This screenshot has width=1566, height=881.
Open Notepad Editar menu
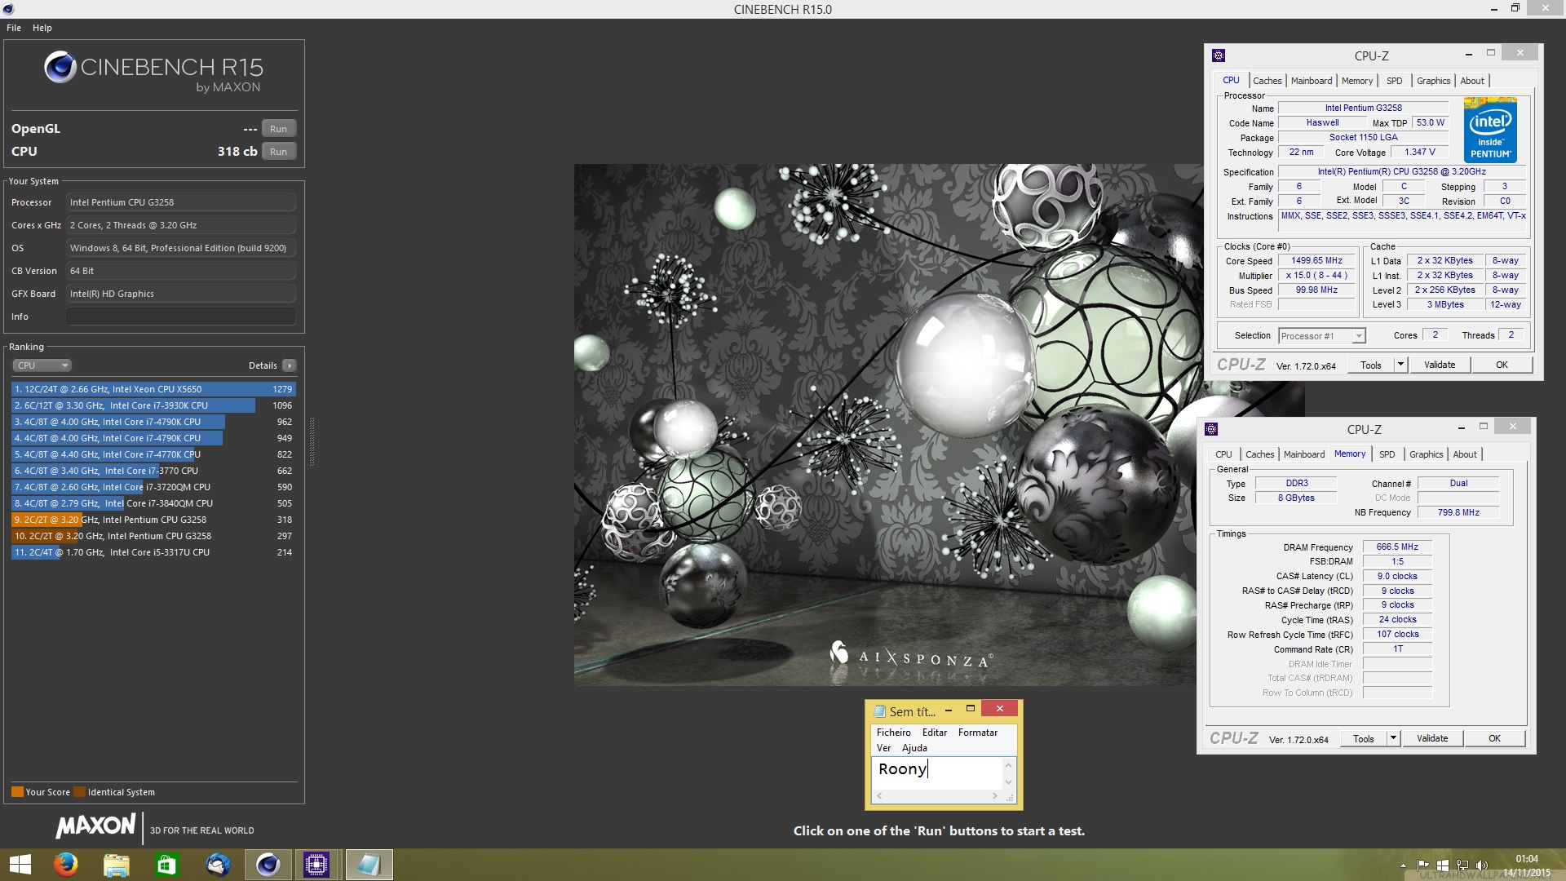pos(934,733)
